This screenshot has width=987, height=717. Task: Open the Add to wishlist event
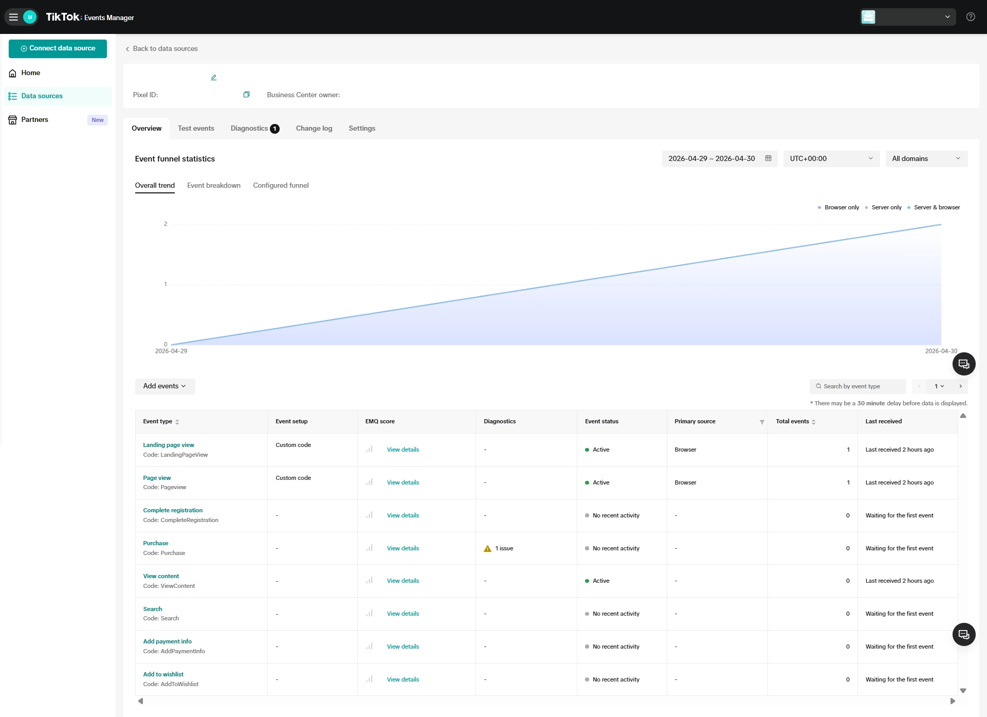163,675
